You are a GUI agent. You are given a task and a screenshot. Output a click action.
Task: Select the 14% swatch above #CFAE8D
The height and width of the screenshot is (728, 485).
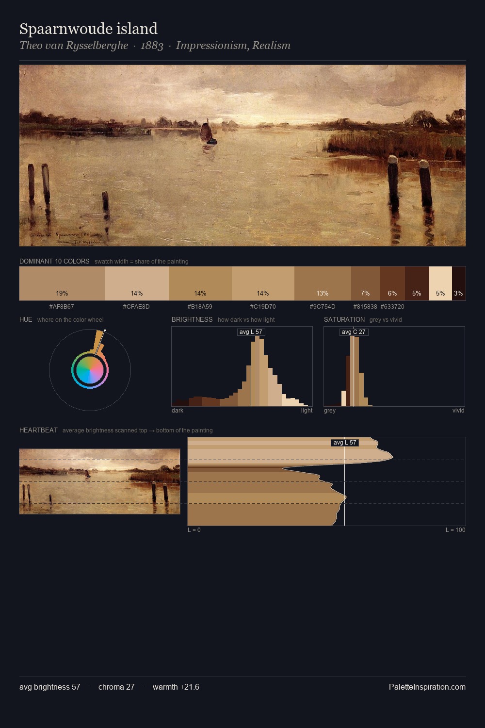point(137,283)
